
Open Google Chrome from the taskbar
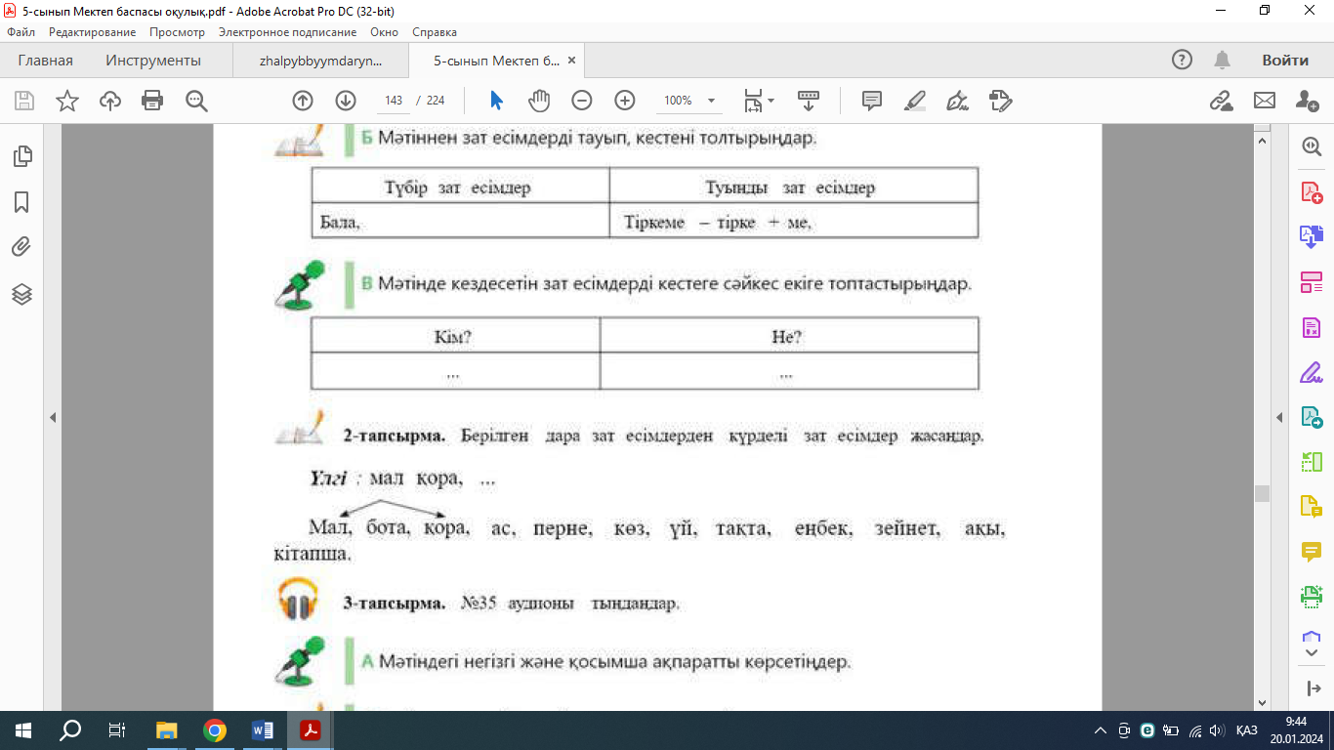215,729
